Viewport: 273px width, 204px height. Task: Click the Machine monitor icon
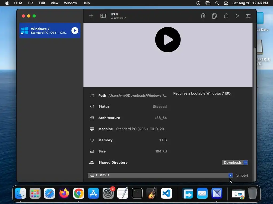92,129
